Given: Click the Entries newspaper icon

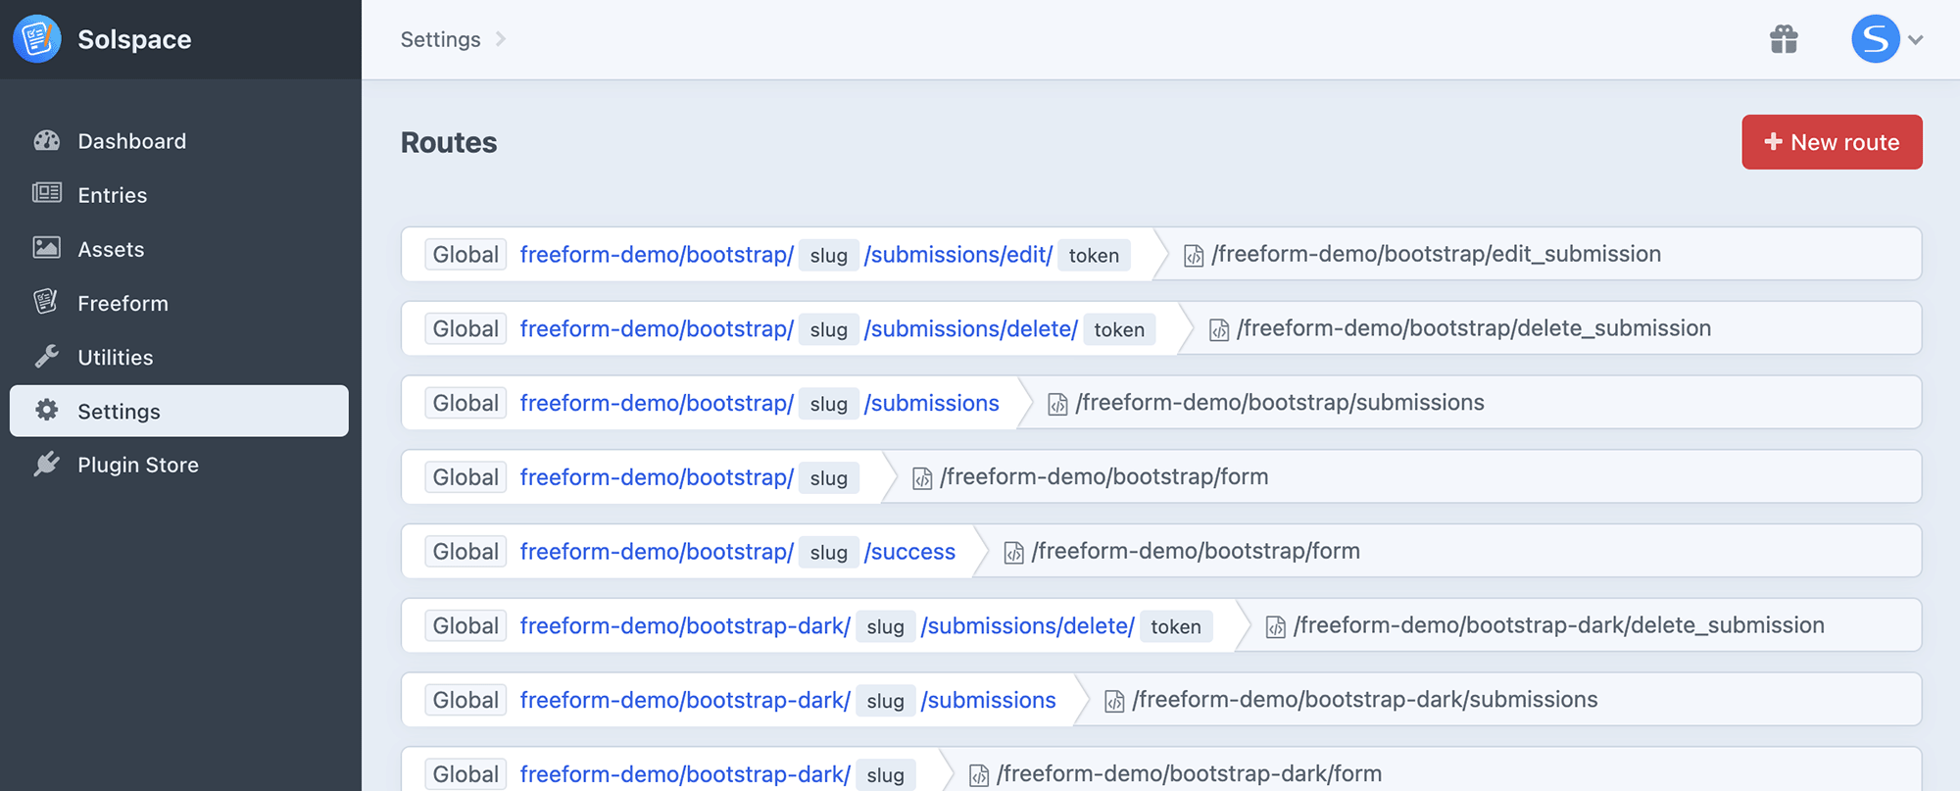Looking at the screenshot, I should 47,193.
